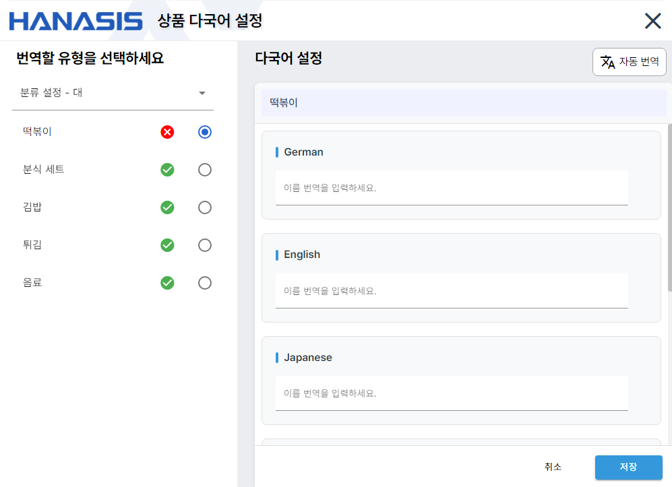Viewport: 672px width, 487px height.
Task: Click the German name translation input field
Action: pyautogui.click(x=452, y=188)
